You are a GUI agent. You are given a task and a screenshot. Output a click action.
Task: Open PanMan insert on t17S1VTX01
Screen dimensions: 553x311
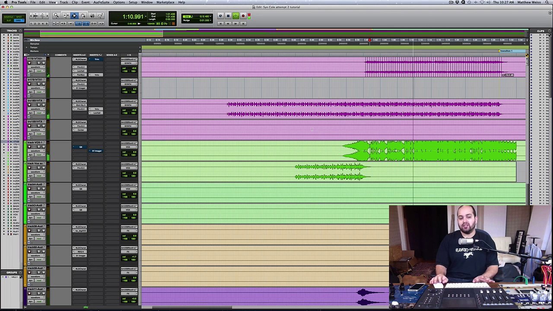click(x=80, y=75)
